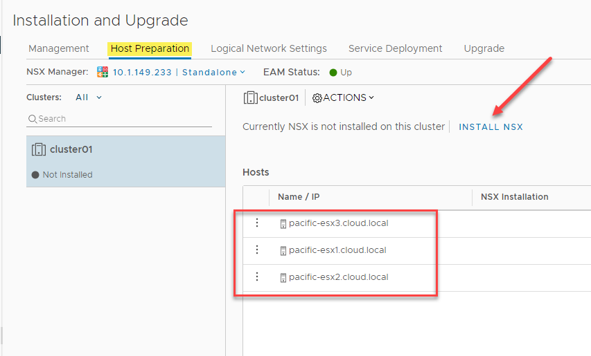591x356 pixels.
Task: Click cluster01 icon in left panel
Action: (38, 149)
